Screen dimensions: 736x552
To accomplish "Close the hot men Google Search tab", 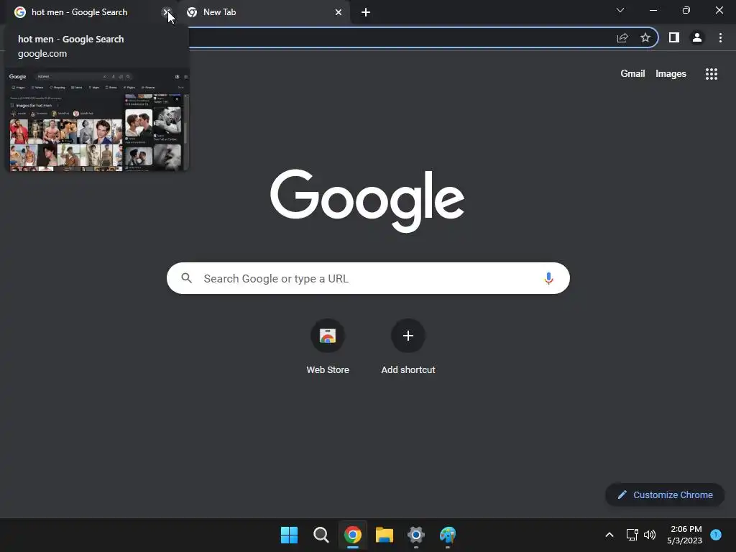I will point(166,12).
